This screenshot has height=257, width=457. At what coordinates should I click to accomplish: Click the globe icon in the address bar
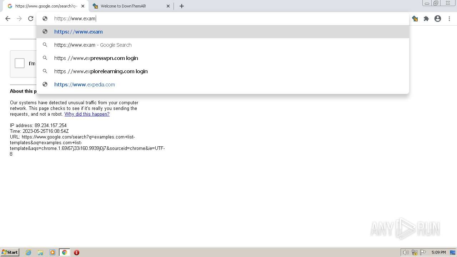[x=45, y=19]
